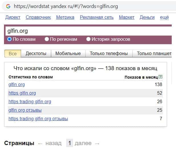This screenshot has width=176, height=161.
Task: Open the https trading glfin org link
Action: tap(30, 101)
